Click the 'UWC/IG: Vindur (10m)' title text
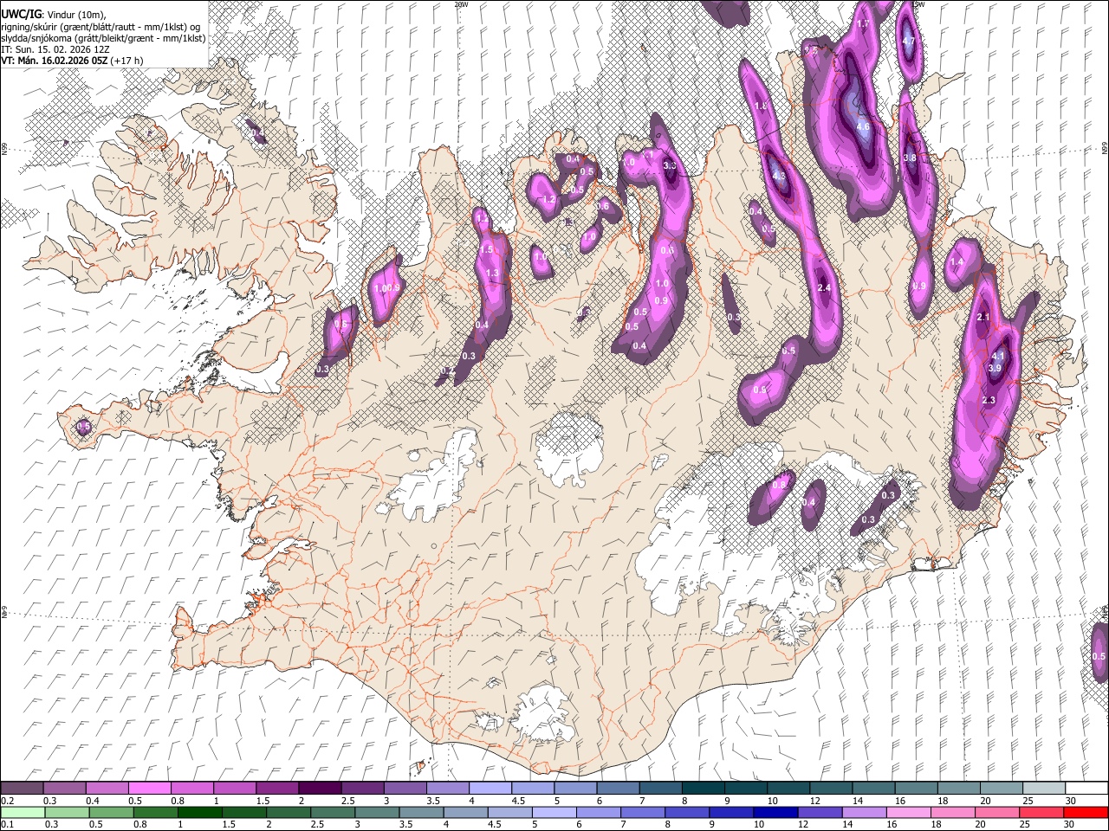The height and width of the screenshot is (831, 1109). point(54,14)
